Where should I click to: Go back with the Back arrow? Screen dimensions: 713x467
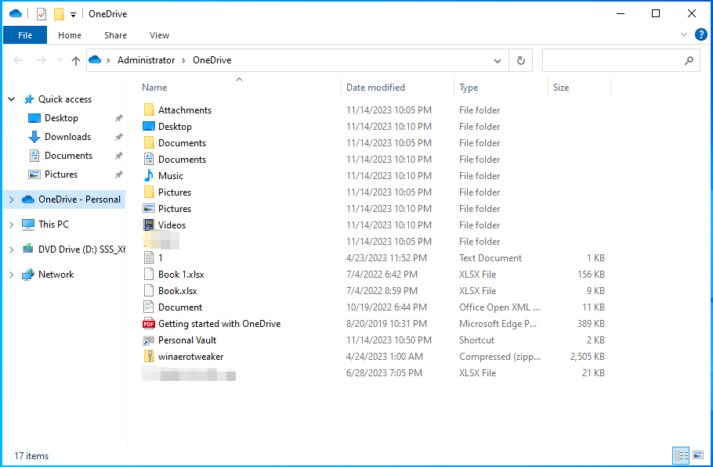pyautogui.click(x=18, y=60)
